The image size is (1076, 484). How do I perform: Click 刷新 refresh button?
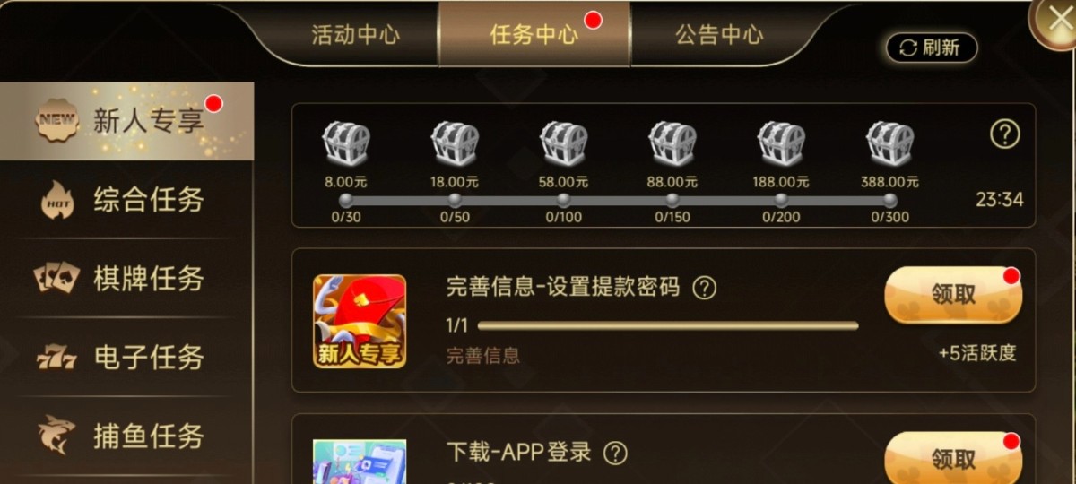tap(932, 48)
